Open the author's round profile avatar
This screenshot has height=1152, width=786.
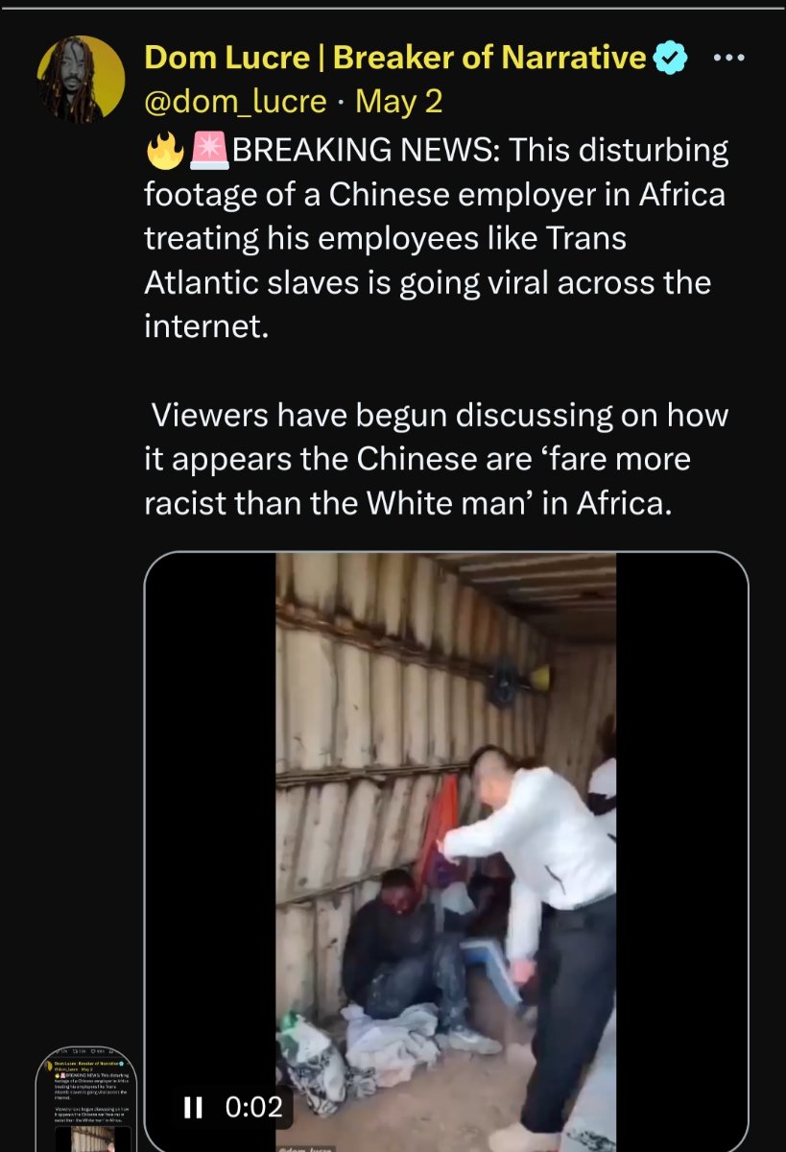(x=81, y=79)
